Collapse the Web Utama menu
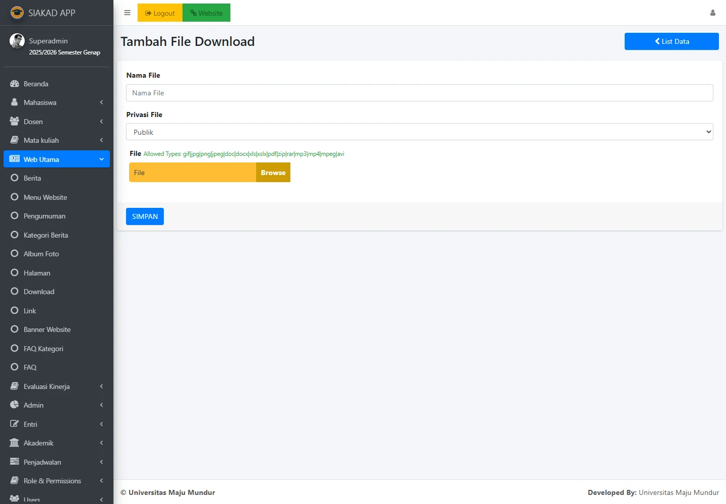This screenshot has width=726, height=504. click(x=56, y=159)
